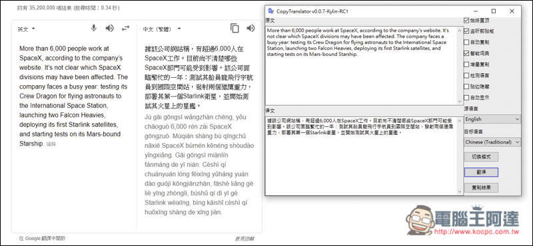Click the 翻譯 translate button
The image size is (533, 246).
click(481, 172)
